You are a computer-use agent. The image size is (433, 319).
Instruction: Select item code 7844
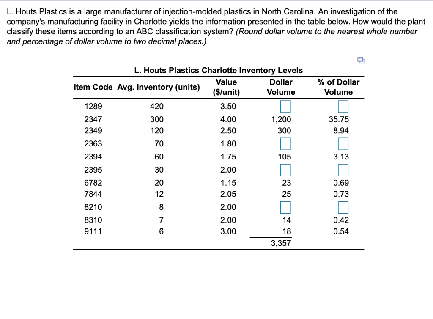(x=93, y=194)
